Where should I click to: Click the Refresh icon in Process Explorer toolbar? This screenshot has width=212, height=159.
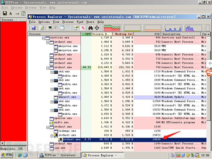click(x=42, y=28)
